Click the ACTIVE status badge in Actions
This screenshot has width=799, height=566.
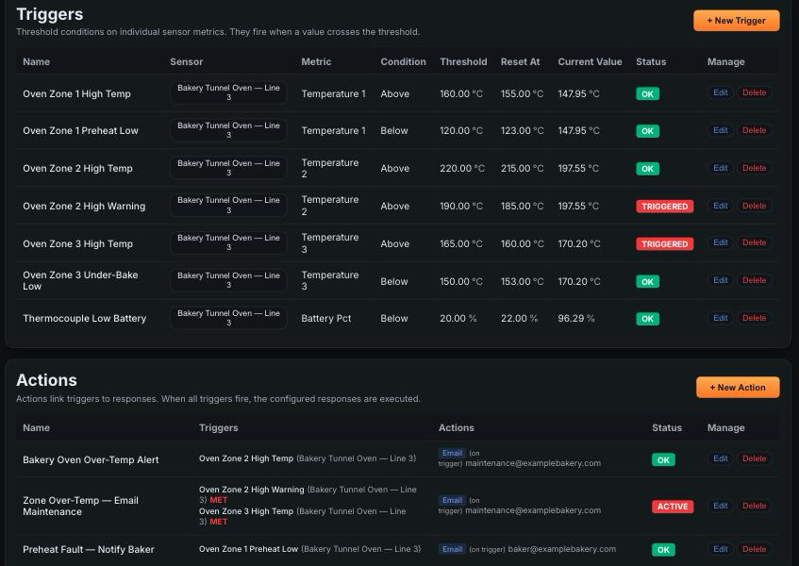(672, 507)
